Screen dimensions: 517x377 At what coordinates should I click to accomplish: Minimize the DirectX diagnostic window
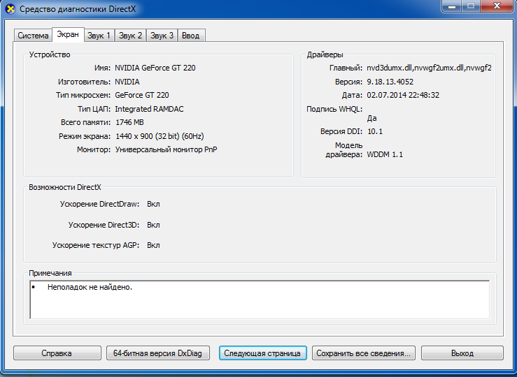(452, 6)
